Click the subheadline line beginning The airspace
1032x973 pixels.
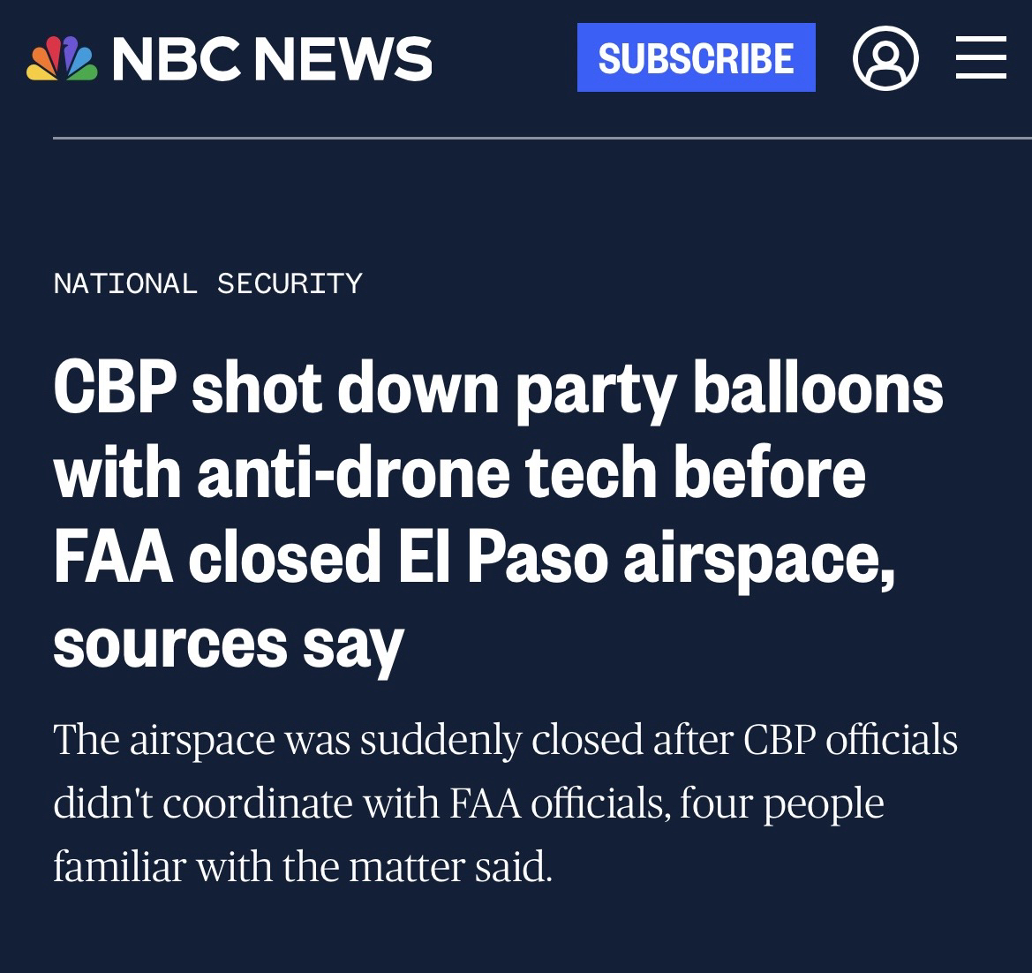pyautogui.click(x=505, y=740)
